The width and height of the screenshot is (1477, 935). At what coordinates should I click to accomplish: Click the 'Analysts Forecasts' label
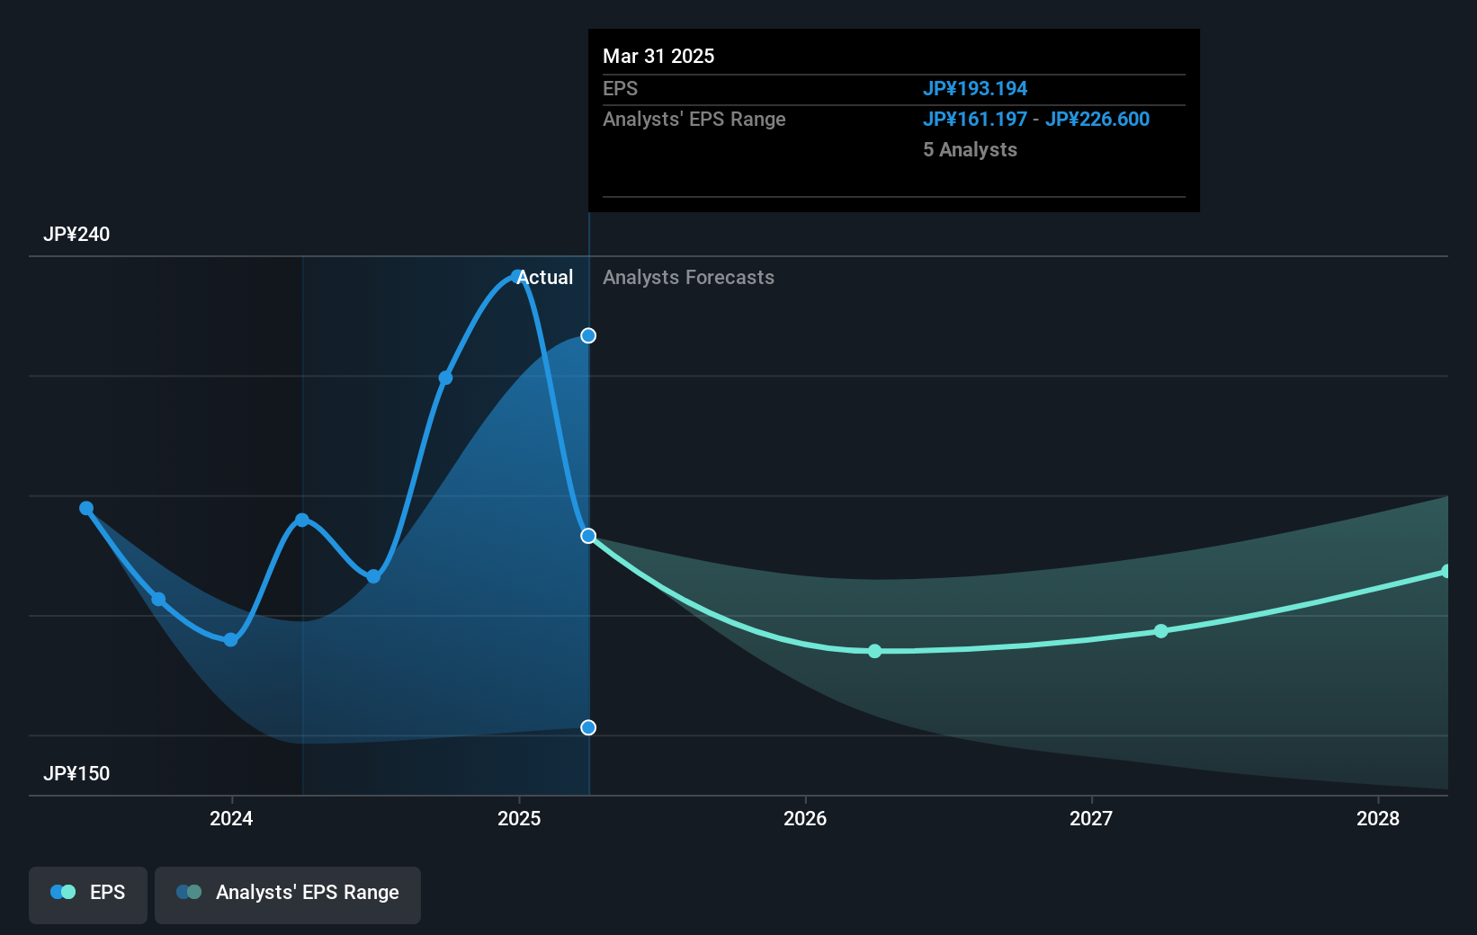click(688, 277)
